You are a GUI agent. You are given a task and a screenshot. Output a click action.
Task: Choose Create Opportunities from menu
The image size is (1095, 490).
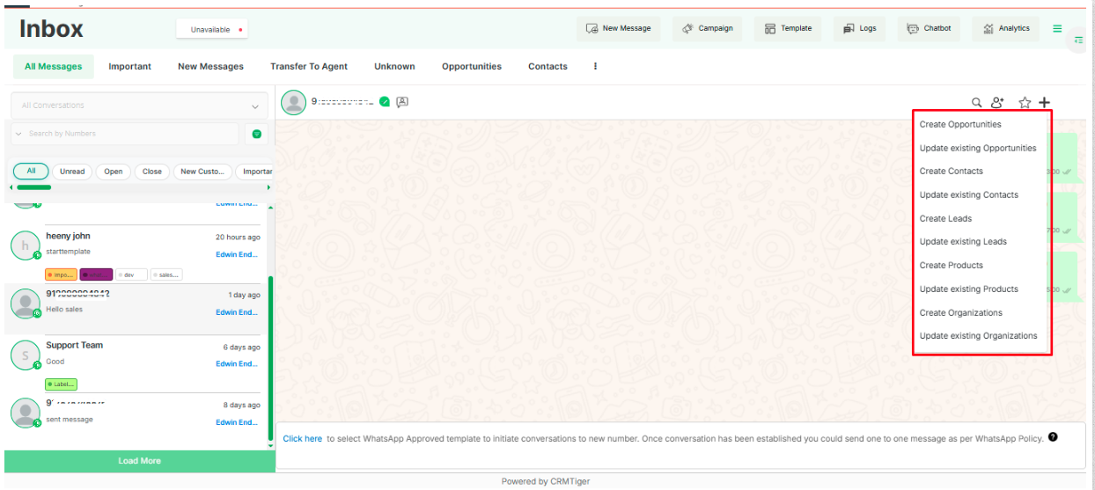pyautogui.click(x=960, y=124)
